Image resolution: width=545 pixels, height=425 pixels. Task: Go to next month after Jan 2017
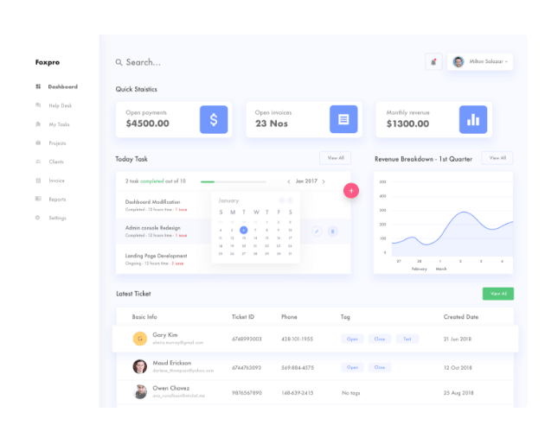(324, 181)
